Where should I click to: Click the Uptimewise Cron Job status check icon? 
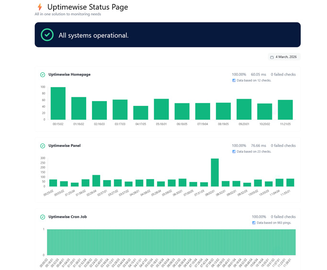[x=43, y=217]
